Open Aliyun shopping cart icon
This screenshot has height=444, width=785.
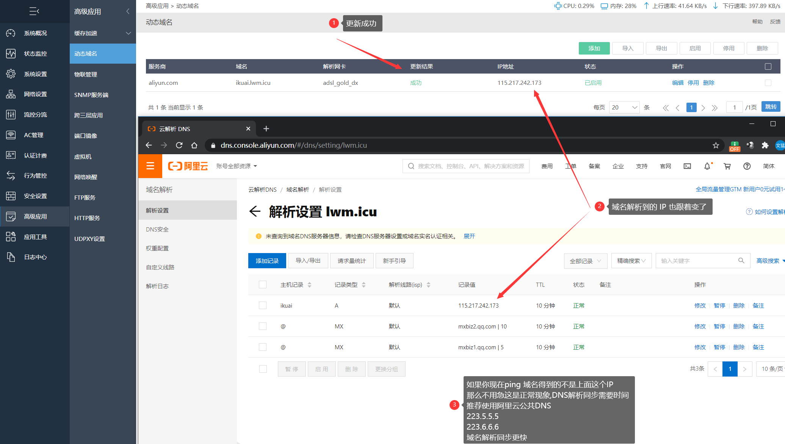(727, 166)
